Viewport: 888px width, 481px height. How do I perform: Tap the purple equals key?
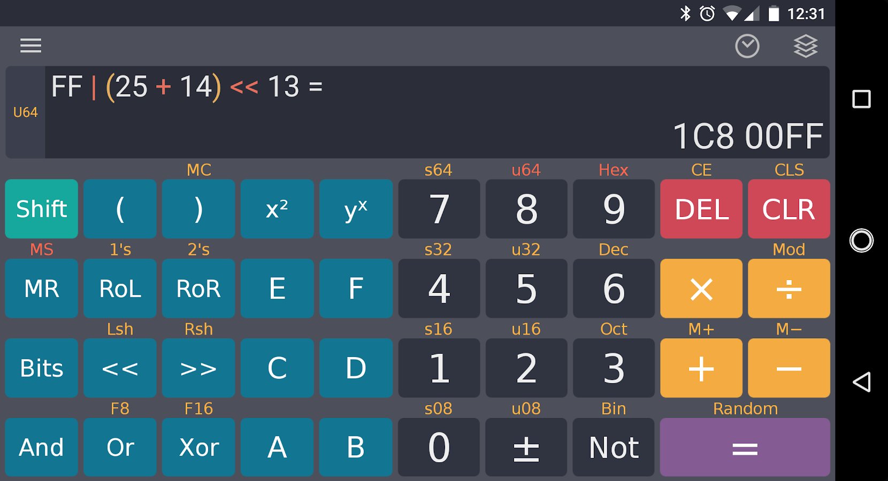point(745,447)
